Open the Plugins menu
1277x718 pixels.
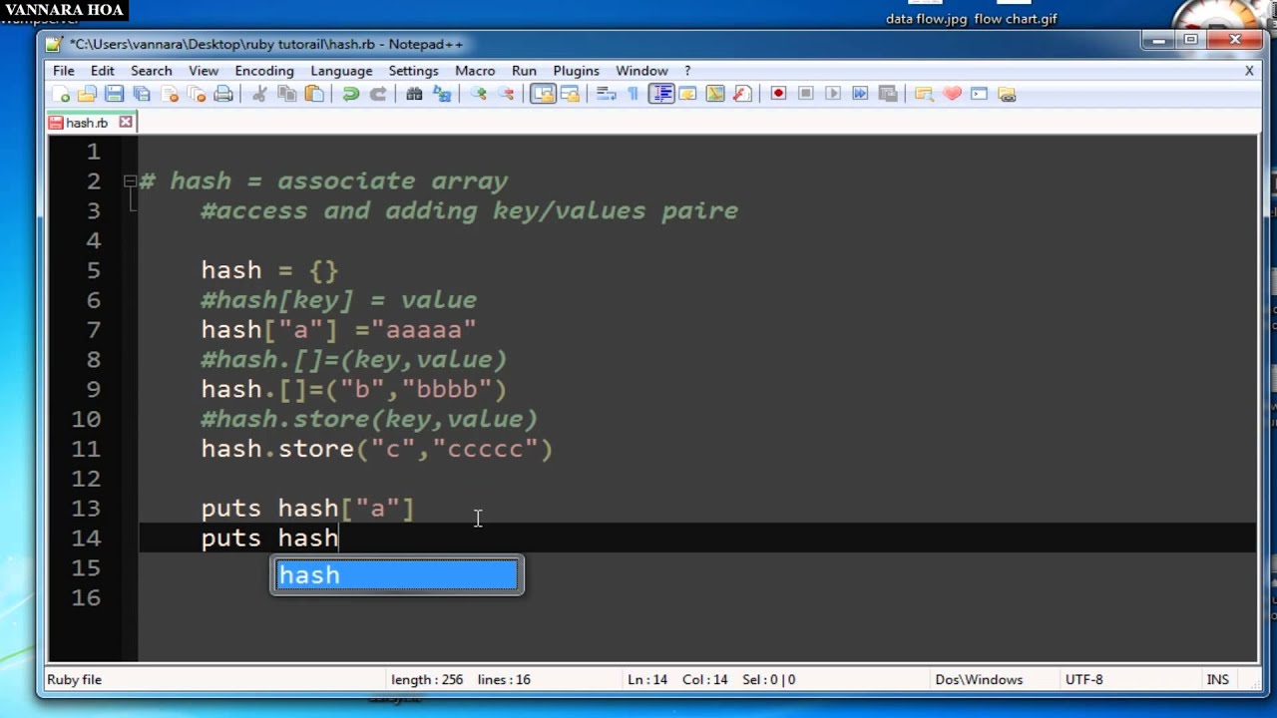pos(576,71)
